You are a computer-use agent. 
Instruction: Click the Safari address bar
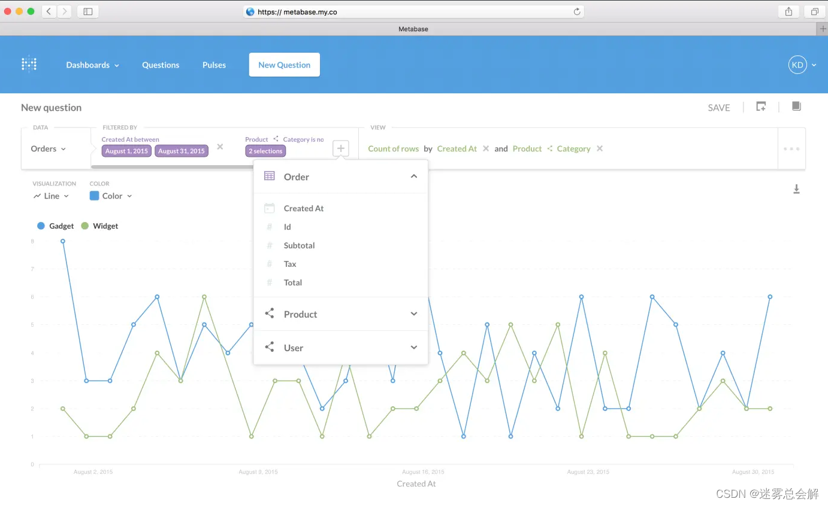tap(413, 11)
